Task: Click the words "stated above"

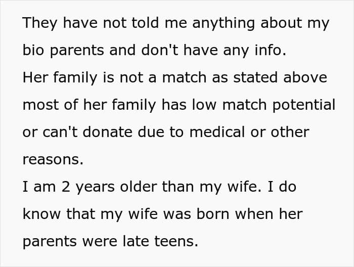Action: (x=280, y=77)
